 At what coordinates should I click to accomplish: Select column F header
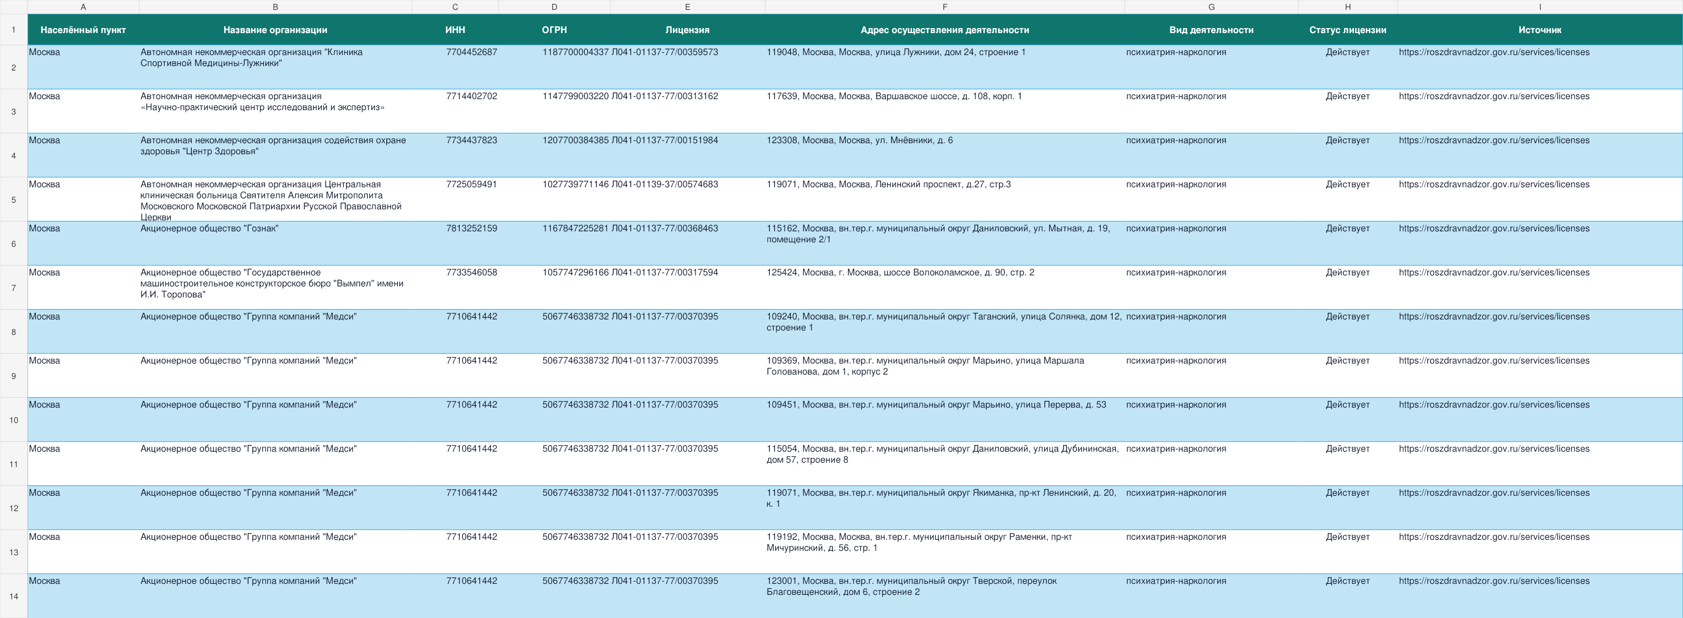[945, 7]
